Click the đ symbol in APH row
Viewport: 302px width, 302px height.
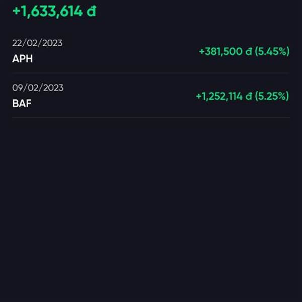point(249,51)
